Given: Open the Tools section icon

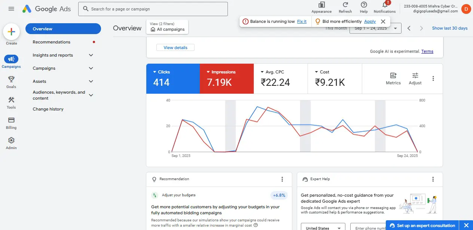Looking at the screenshot, I should pyautogui.click(x=11, y=100).
